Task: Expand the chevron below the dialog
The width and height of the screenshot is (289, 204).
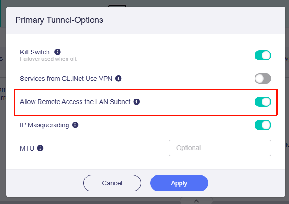Action: pos(196,201)
